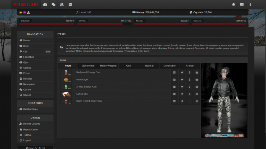Open the chat bubbles icon in top bar
Image resolution: width=266 pixels, height=149 pixels.
pos(53,4)
